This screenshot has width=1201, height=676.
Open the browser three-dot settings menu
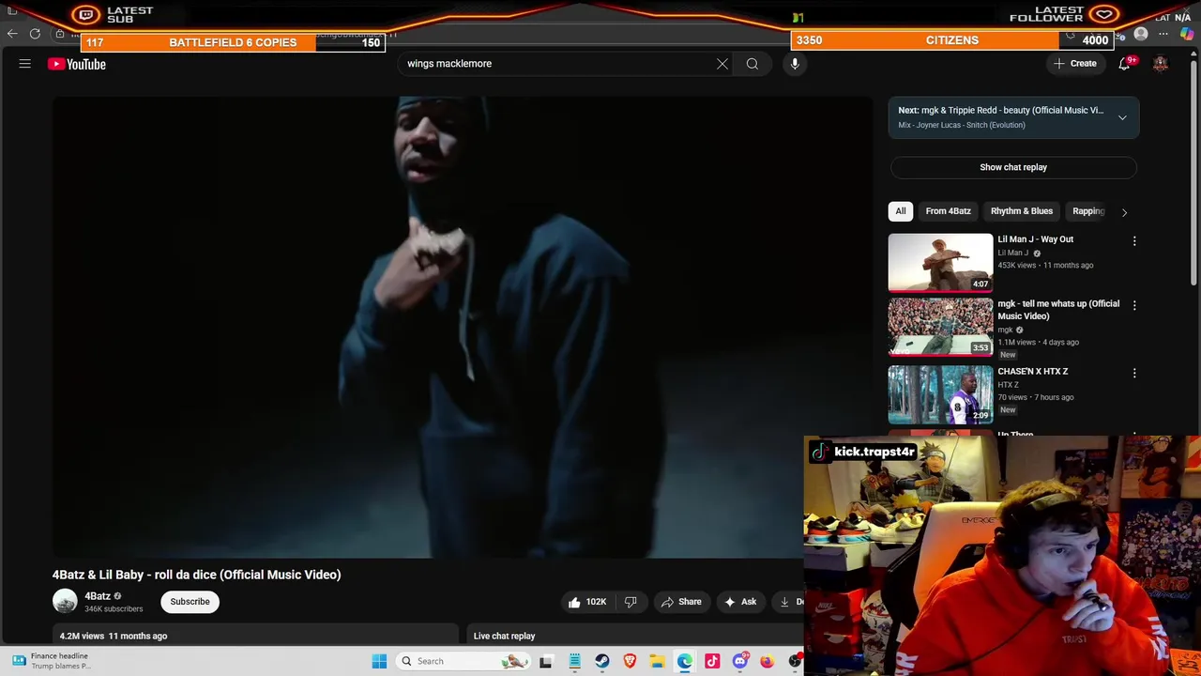pyautogui.click(x=1163, y=34)
